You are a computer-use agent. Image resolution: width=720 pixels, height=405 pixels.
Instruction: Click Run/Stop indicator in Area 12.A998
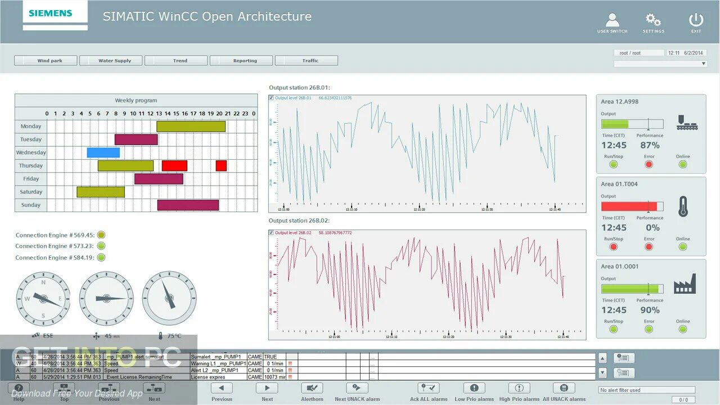pyautogui.click(x=613, y=164)
